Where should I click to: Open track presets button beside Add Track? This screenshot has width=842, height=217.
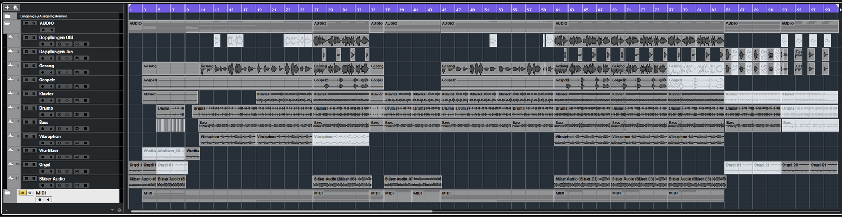tap(16, 8)
